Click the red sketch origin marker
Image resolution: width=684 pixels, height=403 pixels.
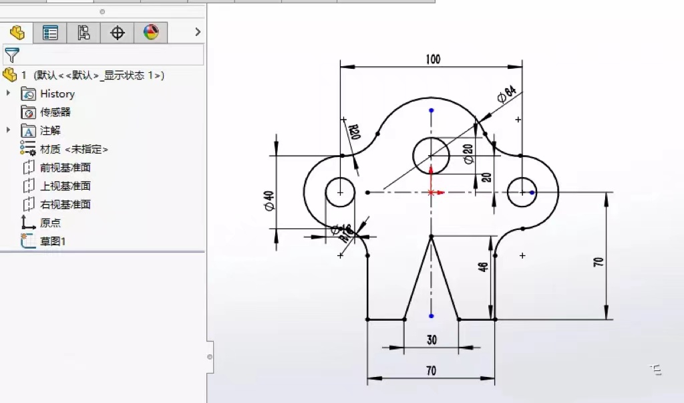pyautogui.click(x=432, y=191)
